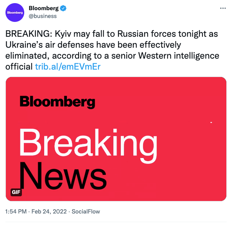231x226 pixels.
Task: Click the word Kyiv in the tweet
Action: (x=63, y=34)
